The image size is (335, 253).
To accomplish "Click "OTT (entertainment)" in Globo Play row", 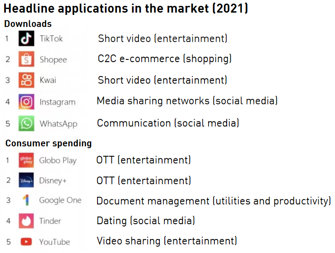I will tap(144, 160).
